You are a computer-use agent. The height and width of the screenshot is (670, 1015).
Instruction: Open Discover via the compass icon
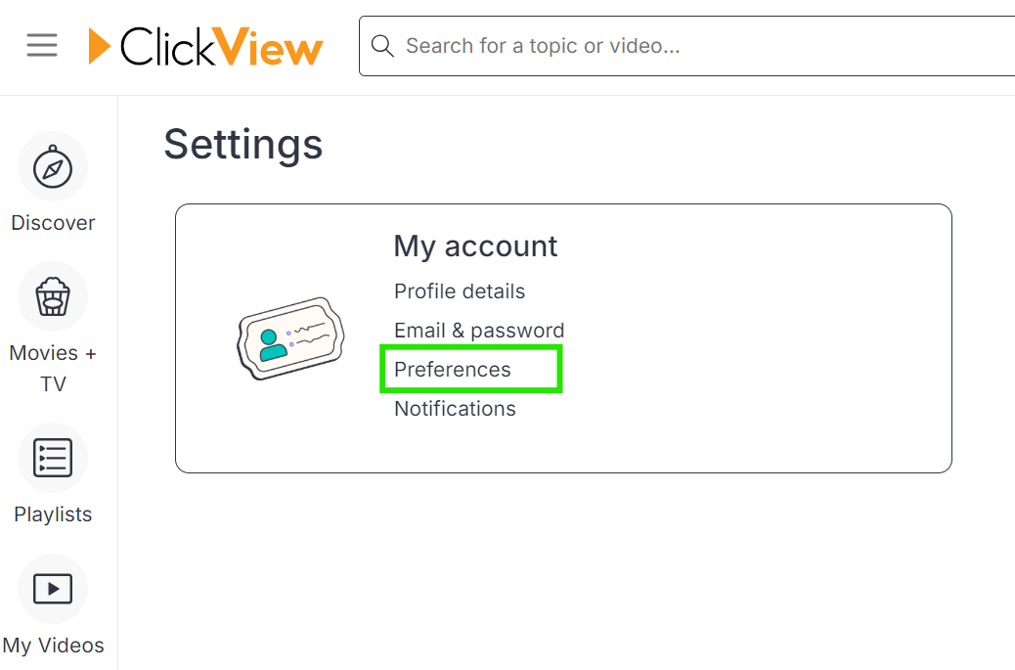pyautogui.click(x=53, y=167)
